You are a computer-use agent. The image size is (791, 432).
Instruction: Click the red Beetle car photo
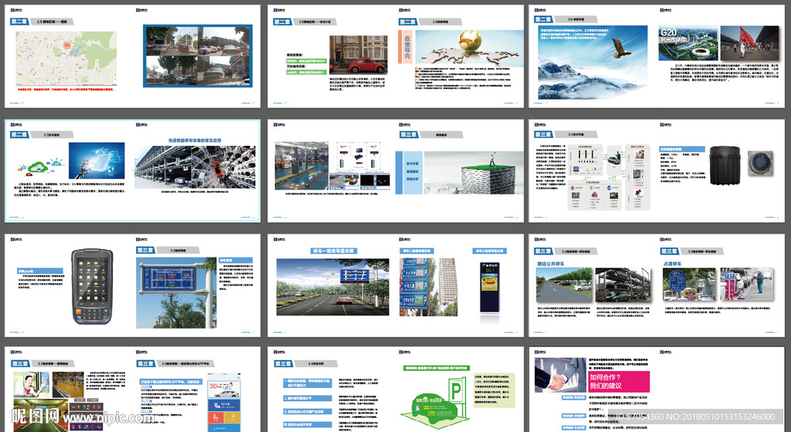[x=358, y=55]
